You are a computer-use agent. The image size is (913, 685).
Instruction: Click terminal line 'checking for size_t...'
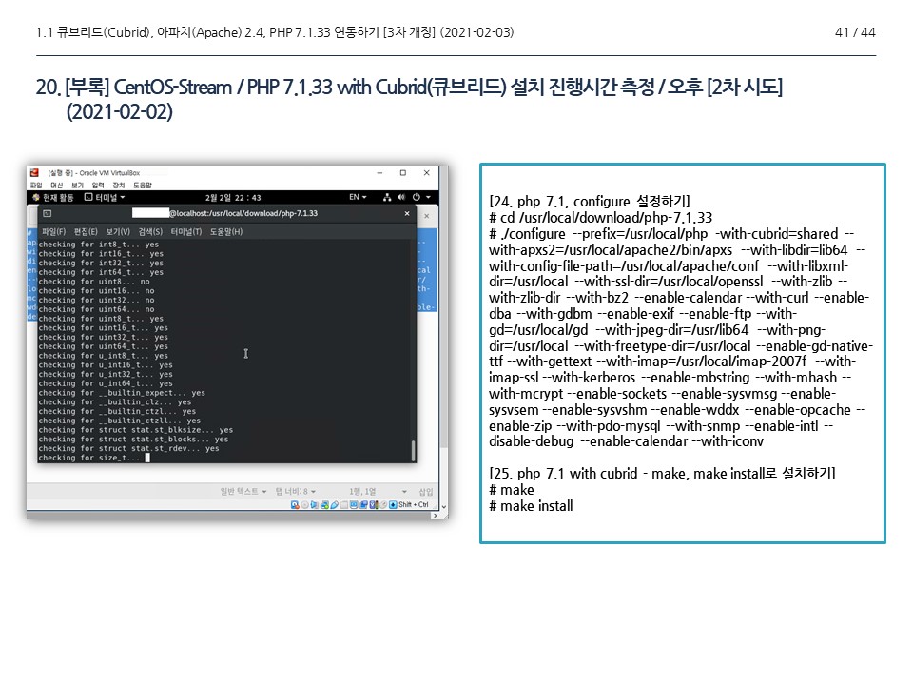(x=89, y=459)
